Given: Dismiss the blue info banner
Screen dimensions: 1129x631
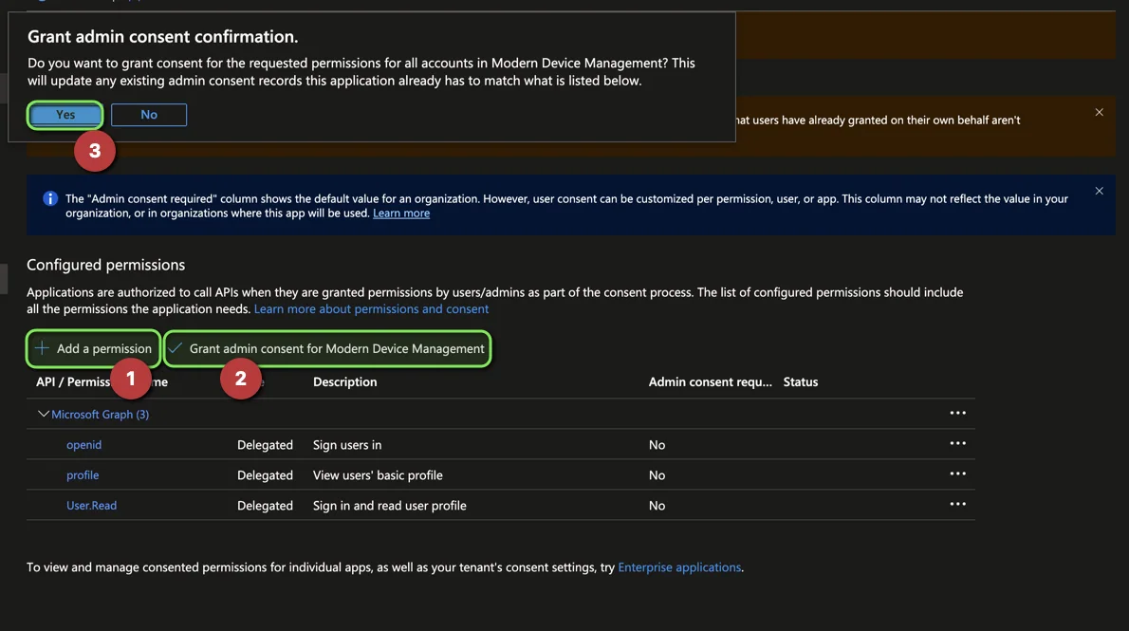Looking at the screenshot, I should pyautogui.click(x=1099, y=191).
